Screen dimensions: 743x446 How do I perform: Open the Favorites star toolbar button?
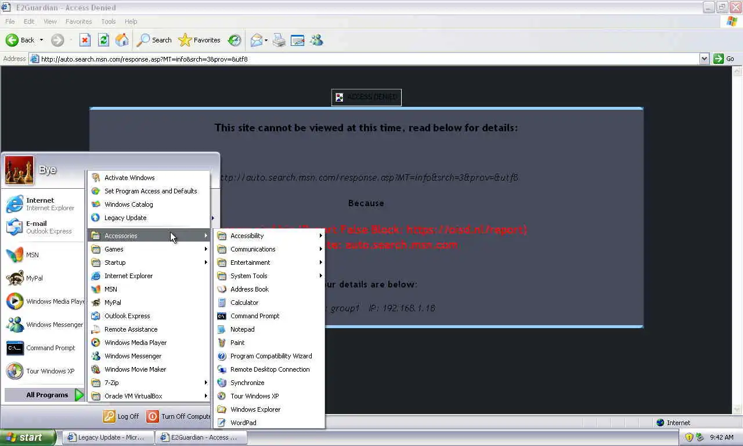point(200,40)
